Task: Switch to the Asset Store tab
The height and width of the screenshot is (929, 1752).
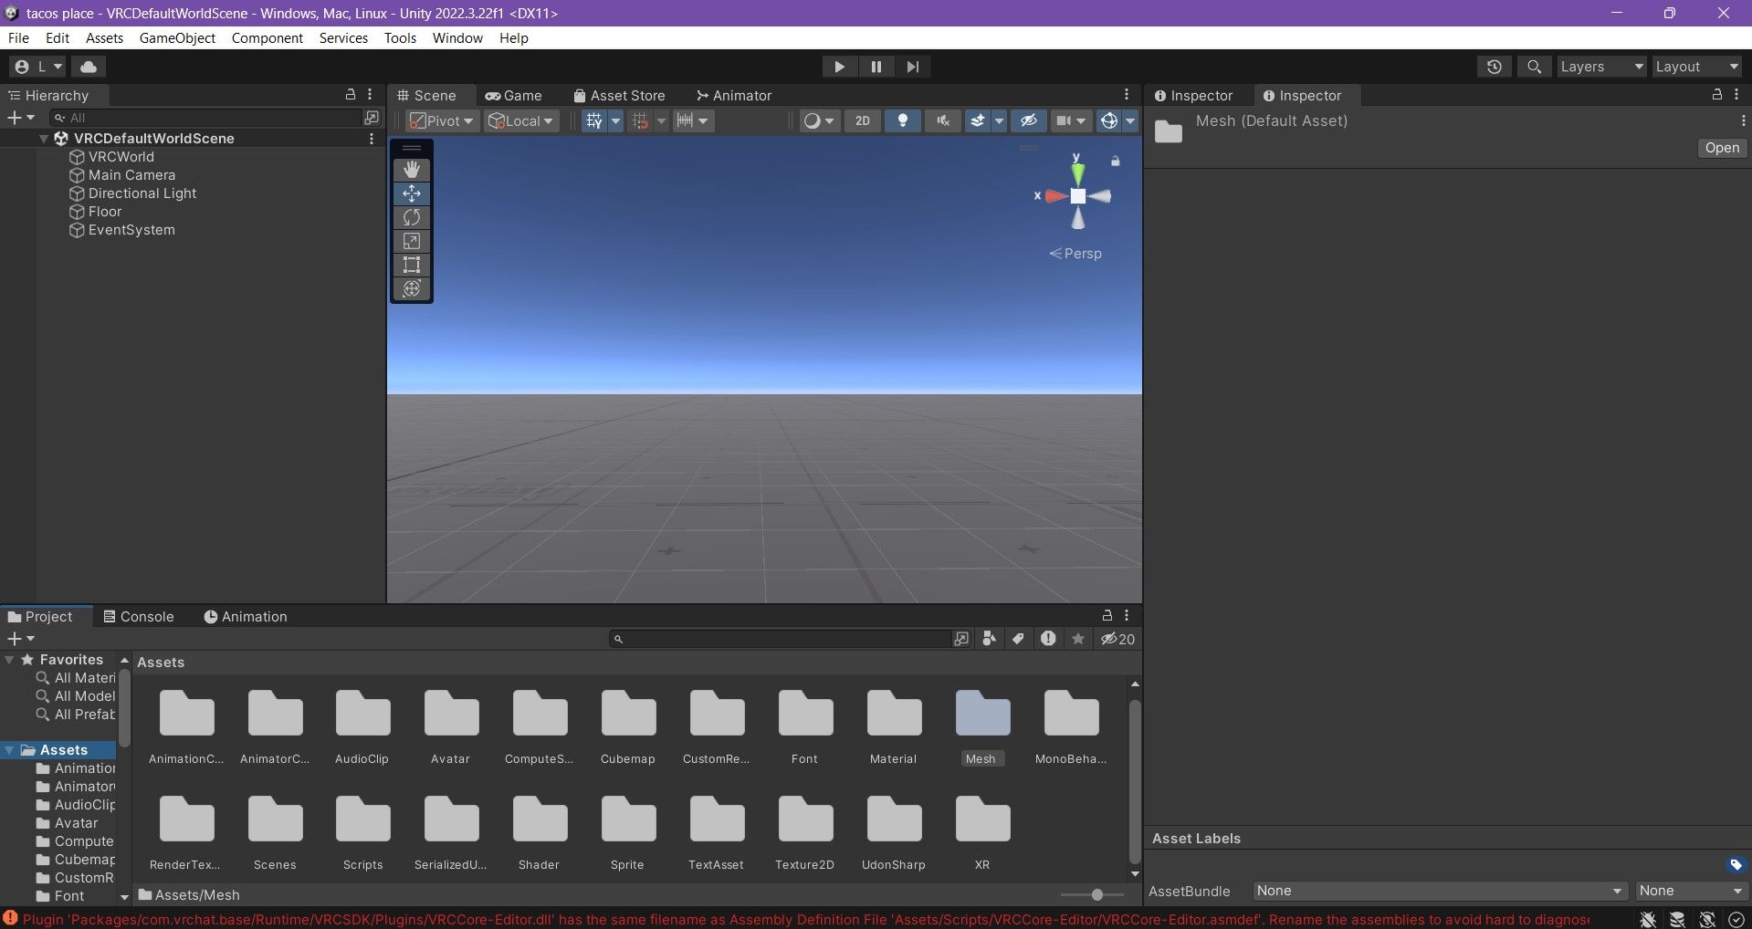Action: 619,95
